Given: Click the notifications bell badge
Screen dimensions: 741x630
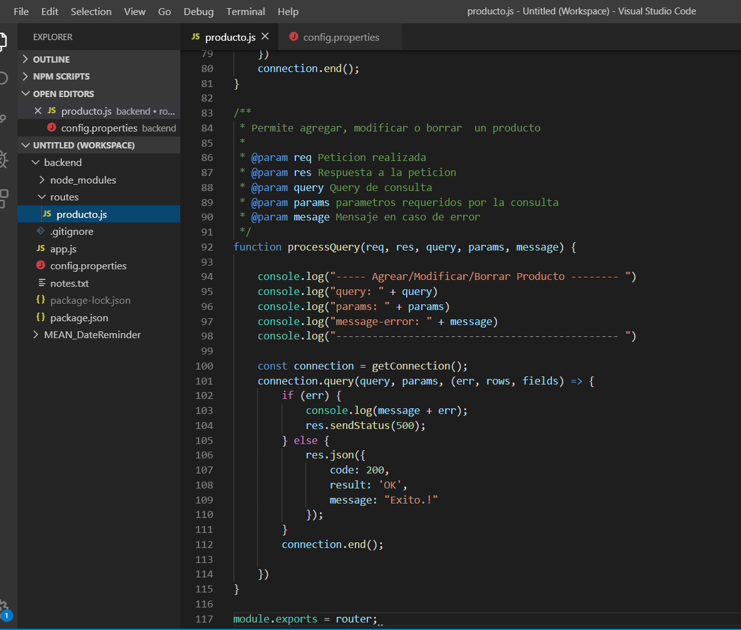Looking at the screenshot, I should 8,617.
